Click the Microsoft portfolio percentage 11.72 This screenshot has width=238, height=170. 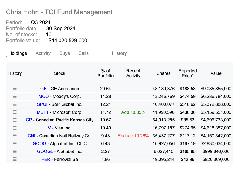[106, 112]
